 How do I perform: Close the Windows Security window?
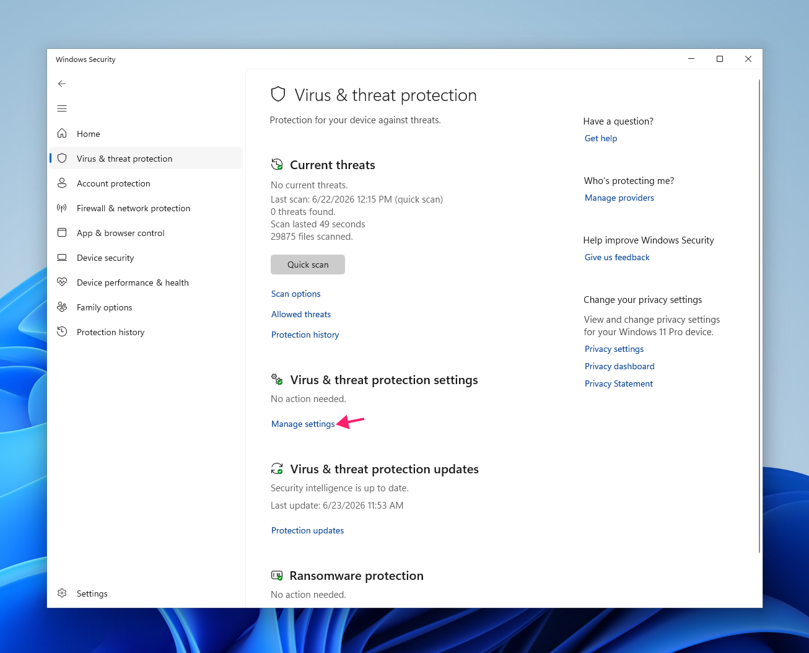[x=748, y=59]
